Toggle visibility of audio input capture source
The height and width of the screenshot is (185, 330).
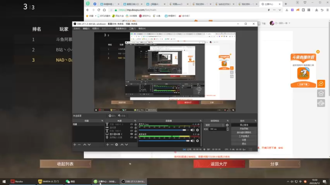coord(132,137)
